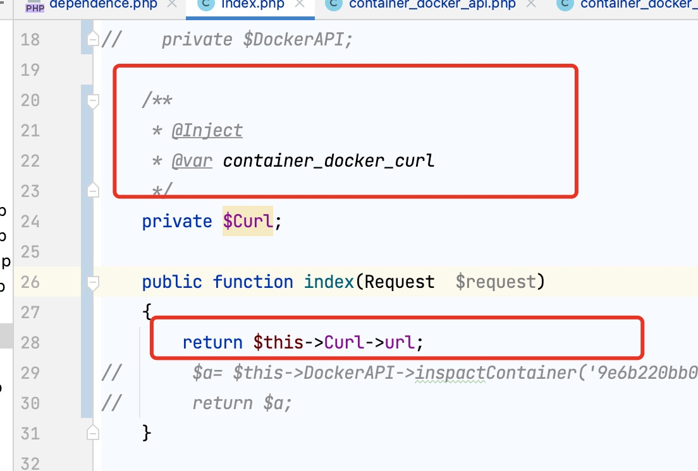Viewport: 698px width, 471px height.
Task: Click the fold marker at line 18
Action: pos(92,39)
